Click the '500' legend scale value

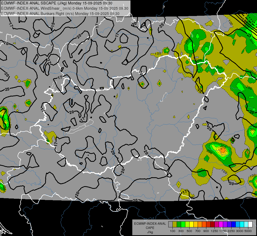point(189,231)
